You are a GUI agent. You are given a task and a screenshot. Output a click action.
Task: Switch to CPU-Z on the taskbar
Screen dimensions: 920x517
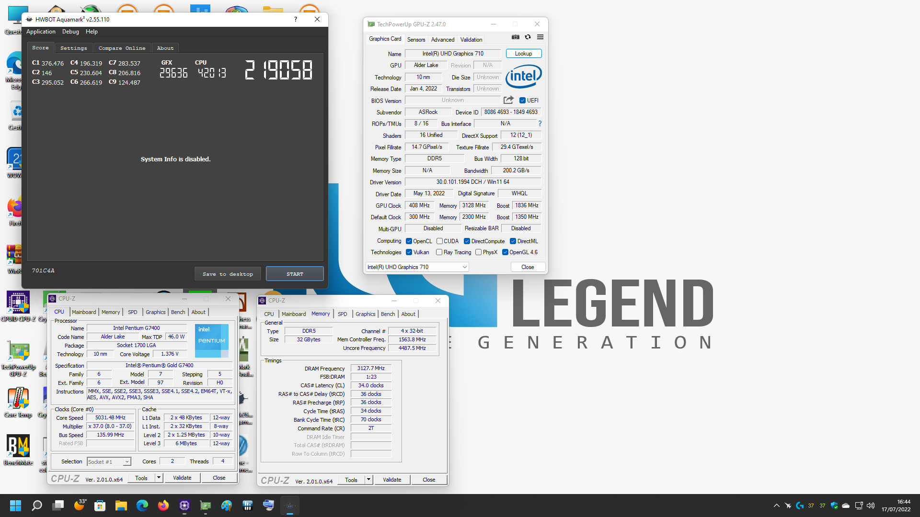tap(184, 506)
